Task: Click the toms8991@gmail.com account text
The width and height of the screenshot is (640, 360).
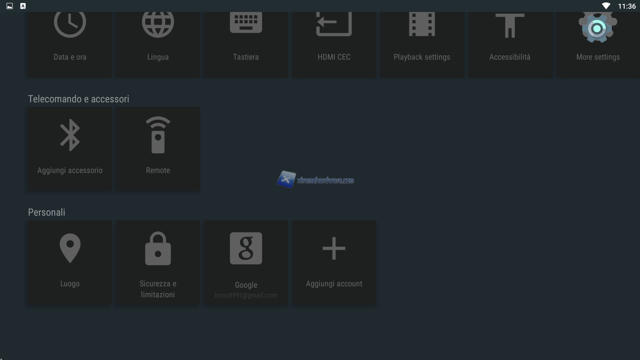Action: [246, 295]
